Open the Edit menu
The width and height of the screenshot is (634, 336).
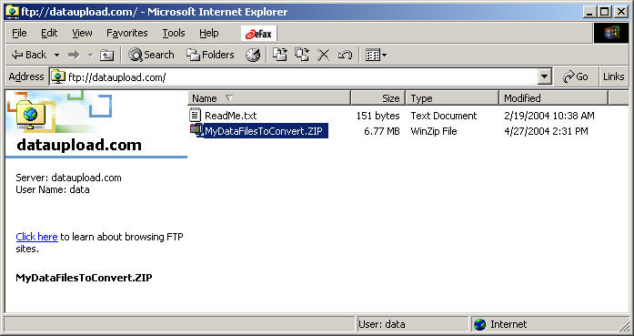[49, 33]
